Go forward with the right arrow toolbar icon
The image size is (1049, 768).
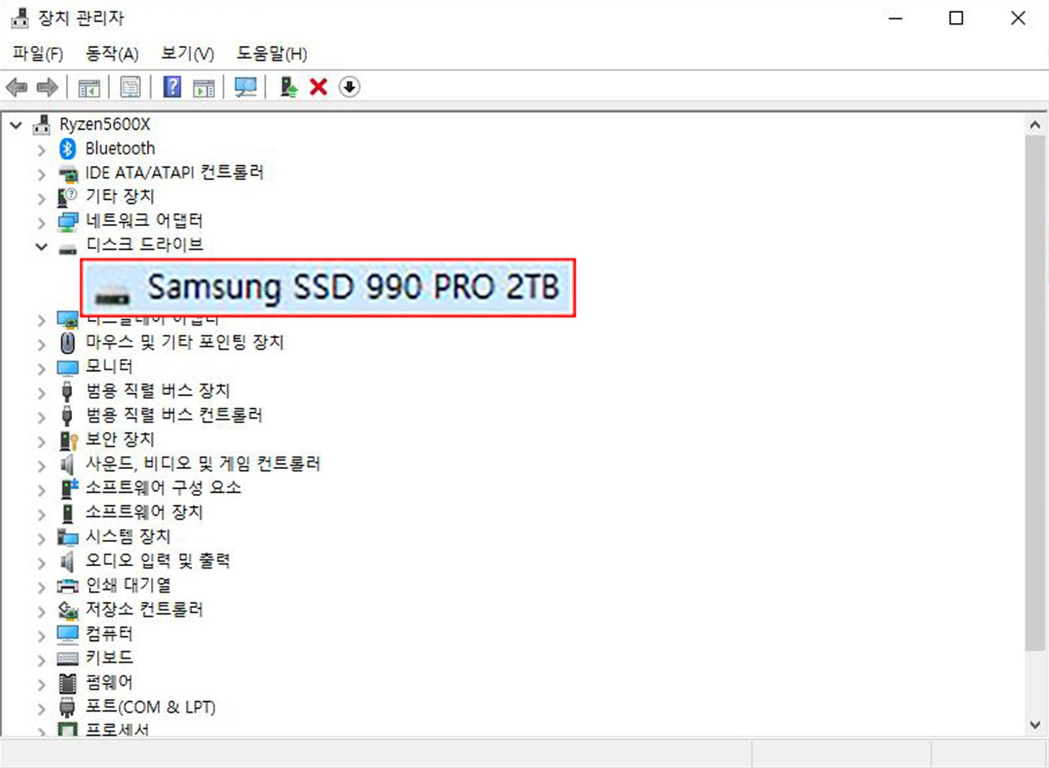click(x=47, y=86)
